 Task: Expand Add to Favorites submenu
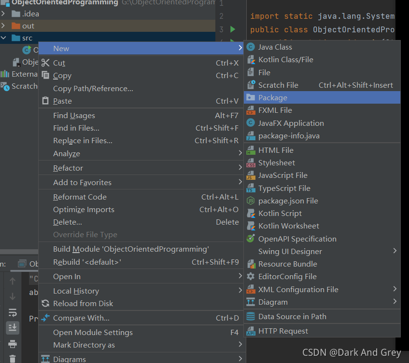pyautogui.click(x=141, y=183)
